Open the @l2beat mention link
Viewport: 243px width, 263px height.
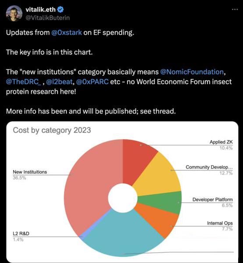(x=59, y=82)
